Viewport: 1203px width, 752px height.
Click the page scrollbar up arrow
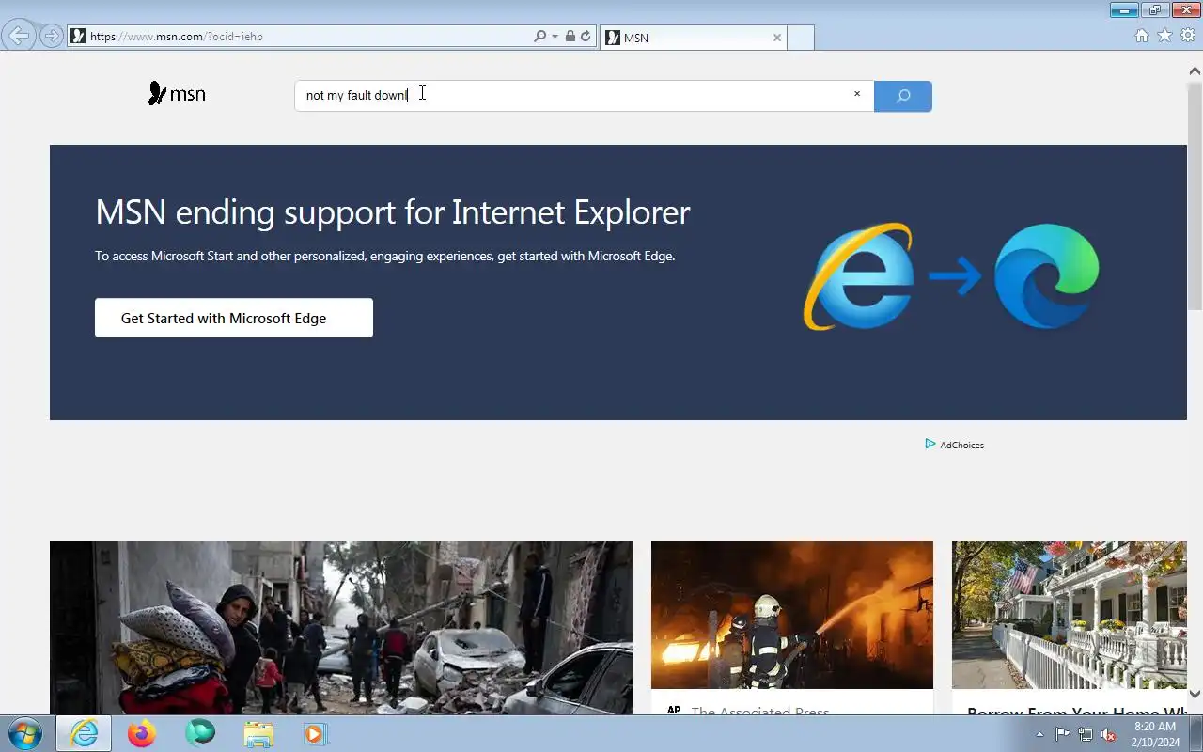tap(1195, 71)
